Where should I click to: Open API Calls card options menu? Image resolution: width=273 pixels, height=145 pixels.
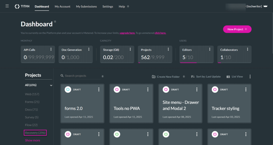[51, 50]
